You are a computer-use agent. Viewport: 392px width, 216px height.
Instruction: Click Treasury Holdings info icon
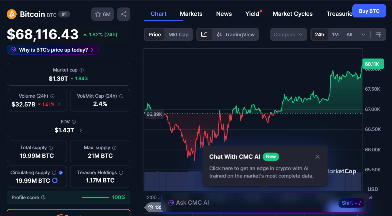pyautogui.click(x=121, y=173)
